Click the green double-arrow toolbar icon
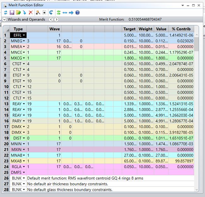 tap(59, 13)
